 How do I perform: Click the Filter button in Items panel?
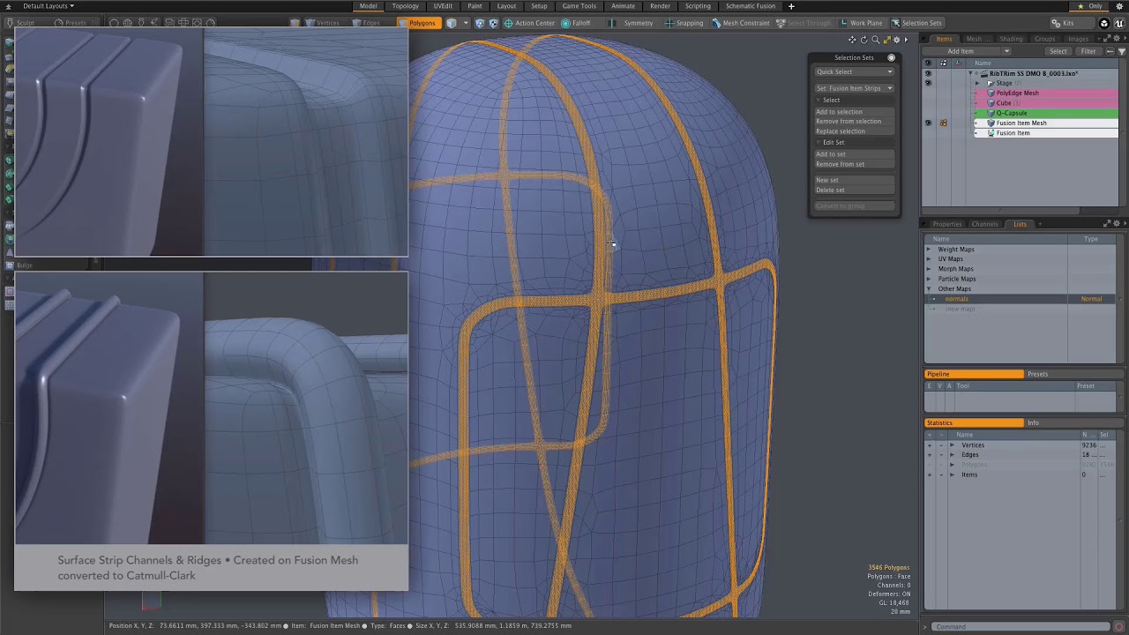tap(1088, 51)
